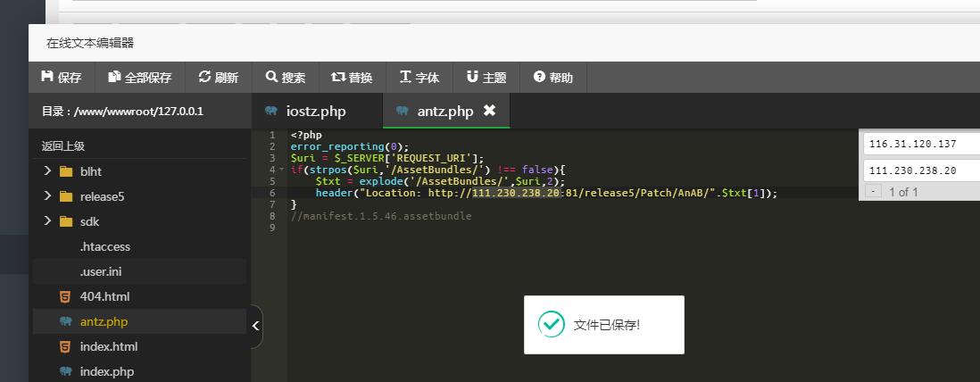Open the Theme (主题) options
Image resolution: width=980 pixels, height=382 pixels.
point(486,78)
